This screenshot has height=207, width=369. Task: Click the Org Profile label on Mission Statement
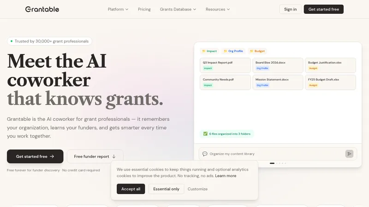(x=262, y=85)
